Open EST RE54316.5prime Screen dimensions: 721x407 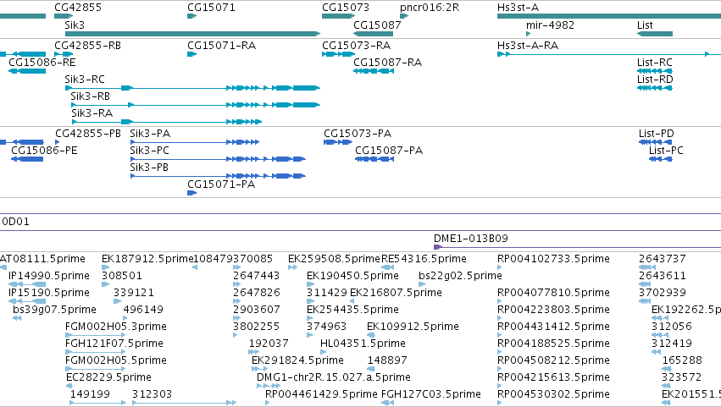(424, 259)
